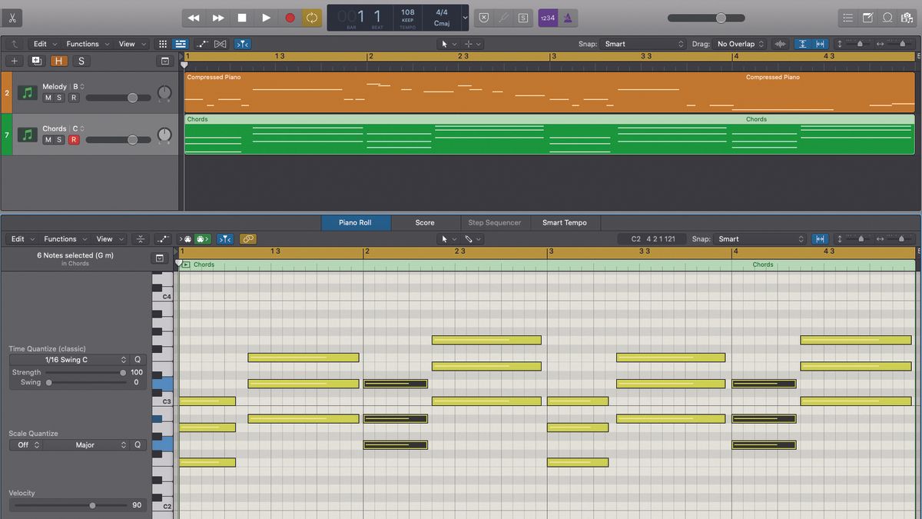The image size is (922, 519).
Task: Open the List Editors icon at top right
Action: [847, 17]
